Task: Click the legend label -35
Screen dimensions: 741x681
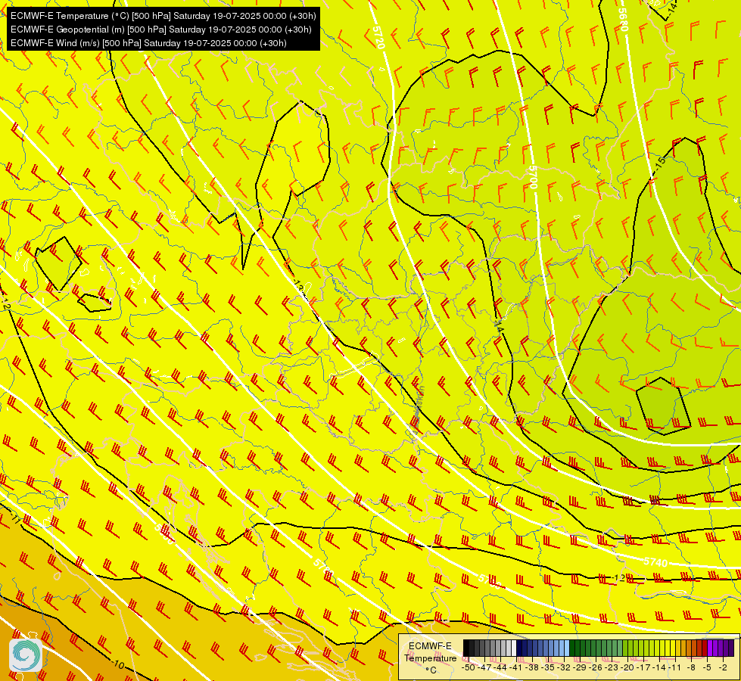Action: (x=548, y=668)
